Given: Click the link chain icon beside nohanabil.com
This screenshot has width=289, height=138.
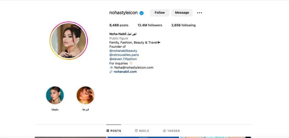Looking at the screenshot, I should (111, 72).
